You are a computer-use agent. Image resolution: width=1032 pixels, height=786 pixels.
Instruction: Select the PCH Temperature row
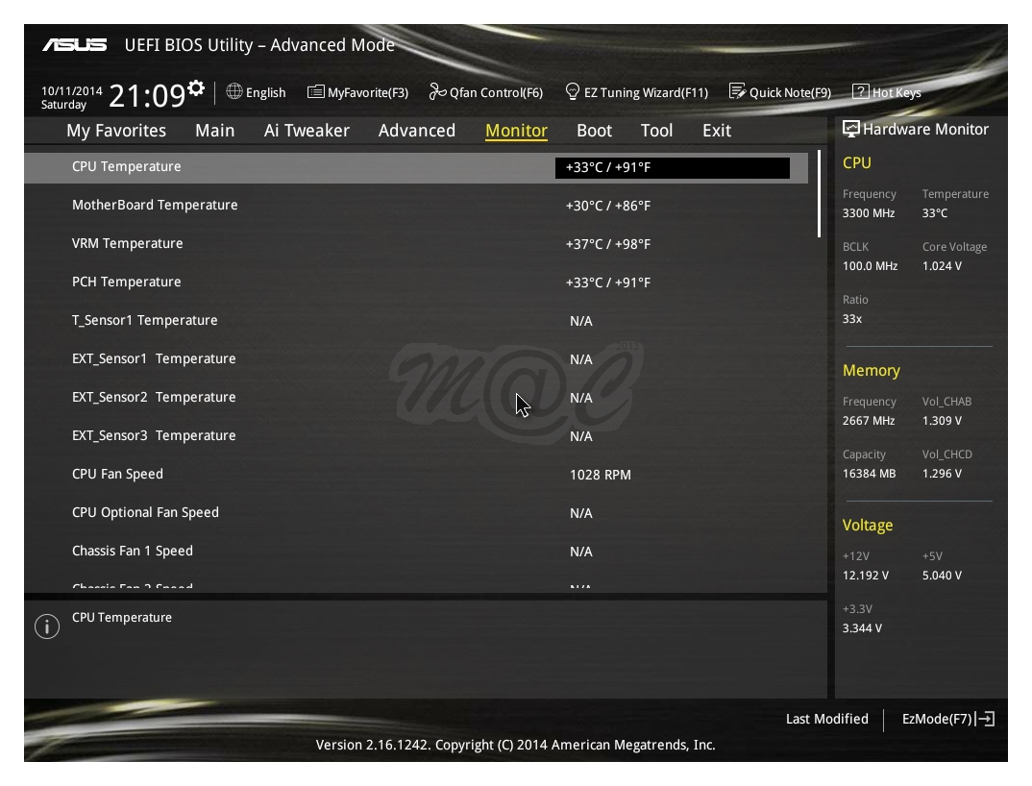click(x=416, y=282)
